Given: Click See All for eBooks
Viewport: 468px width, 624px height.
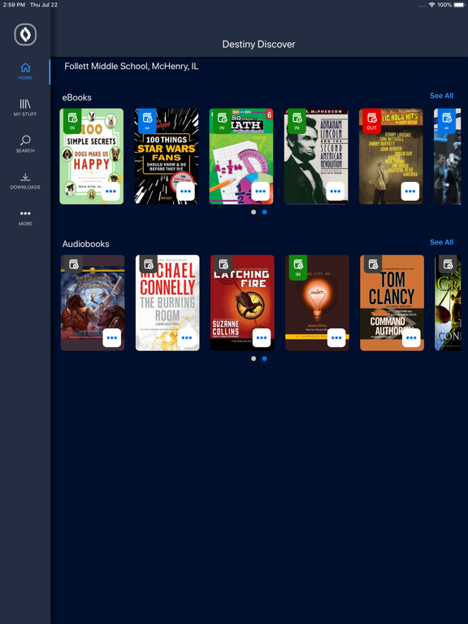Looking at the screenshot, I should 441,96.
